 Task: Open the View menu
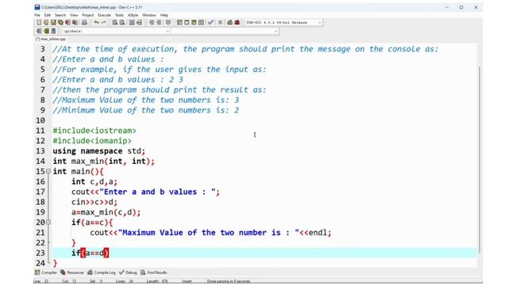[74, 15]
